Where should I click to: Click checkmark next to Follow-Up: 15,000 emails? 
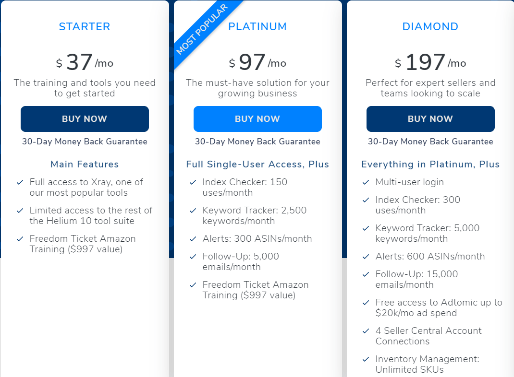tap(366, 274)
